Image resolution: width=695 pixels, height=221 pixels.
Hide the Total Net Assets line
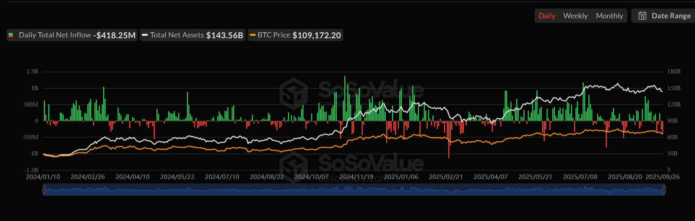point(177,35)
